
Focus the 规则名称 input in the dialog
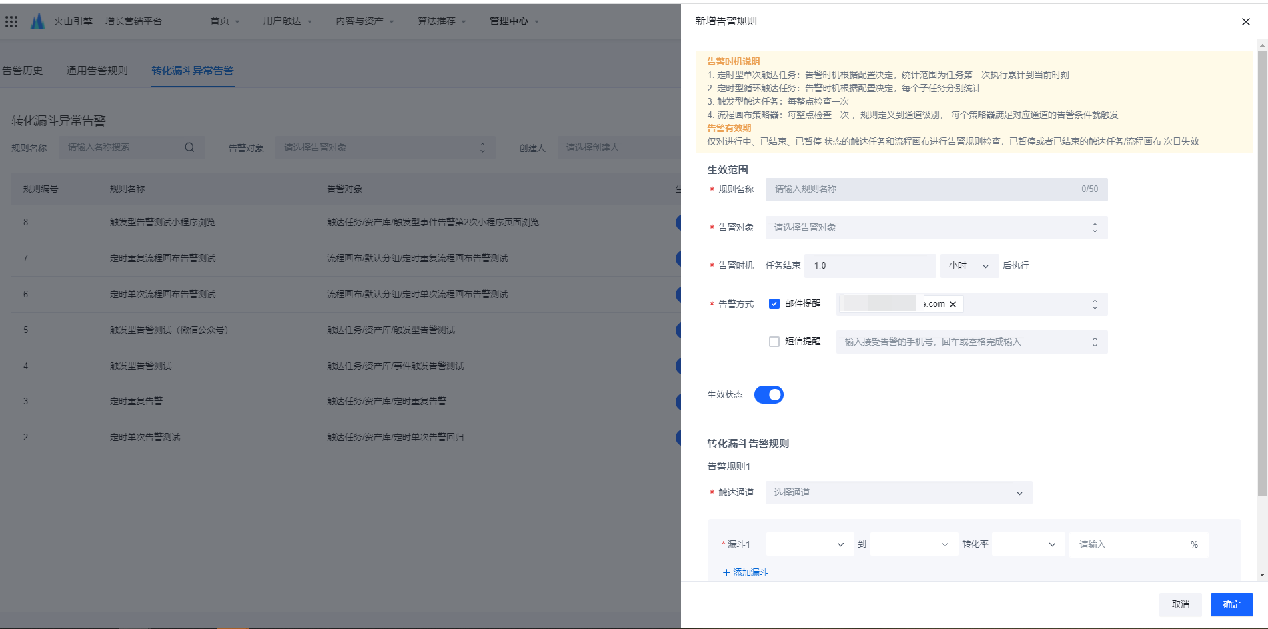point(924,189)
